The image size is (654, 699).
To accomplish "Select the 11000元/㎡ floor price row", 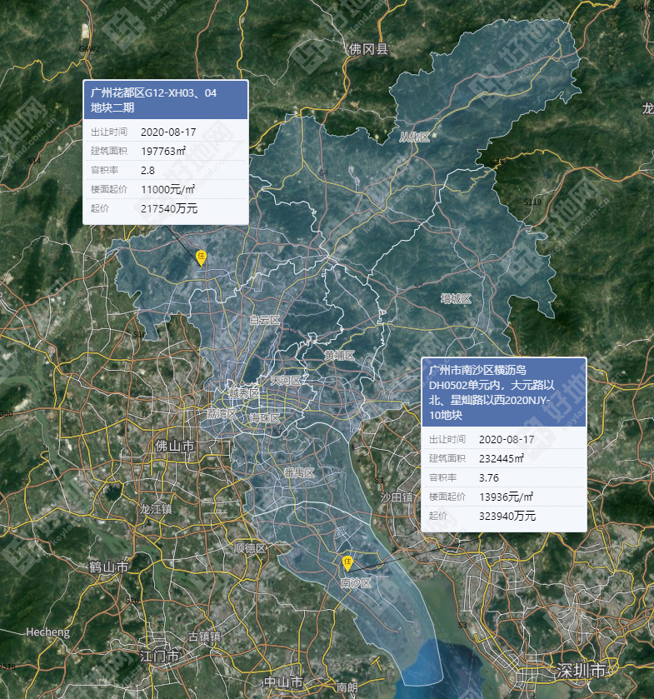I will (x=165, y=189).
